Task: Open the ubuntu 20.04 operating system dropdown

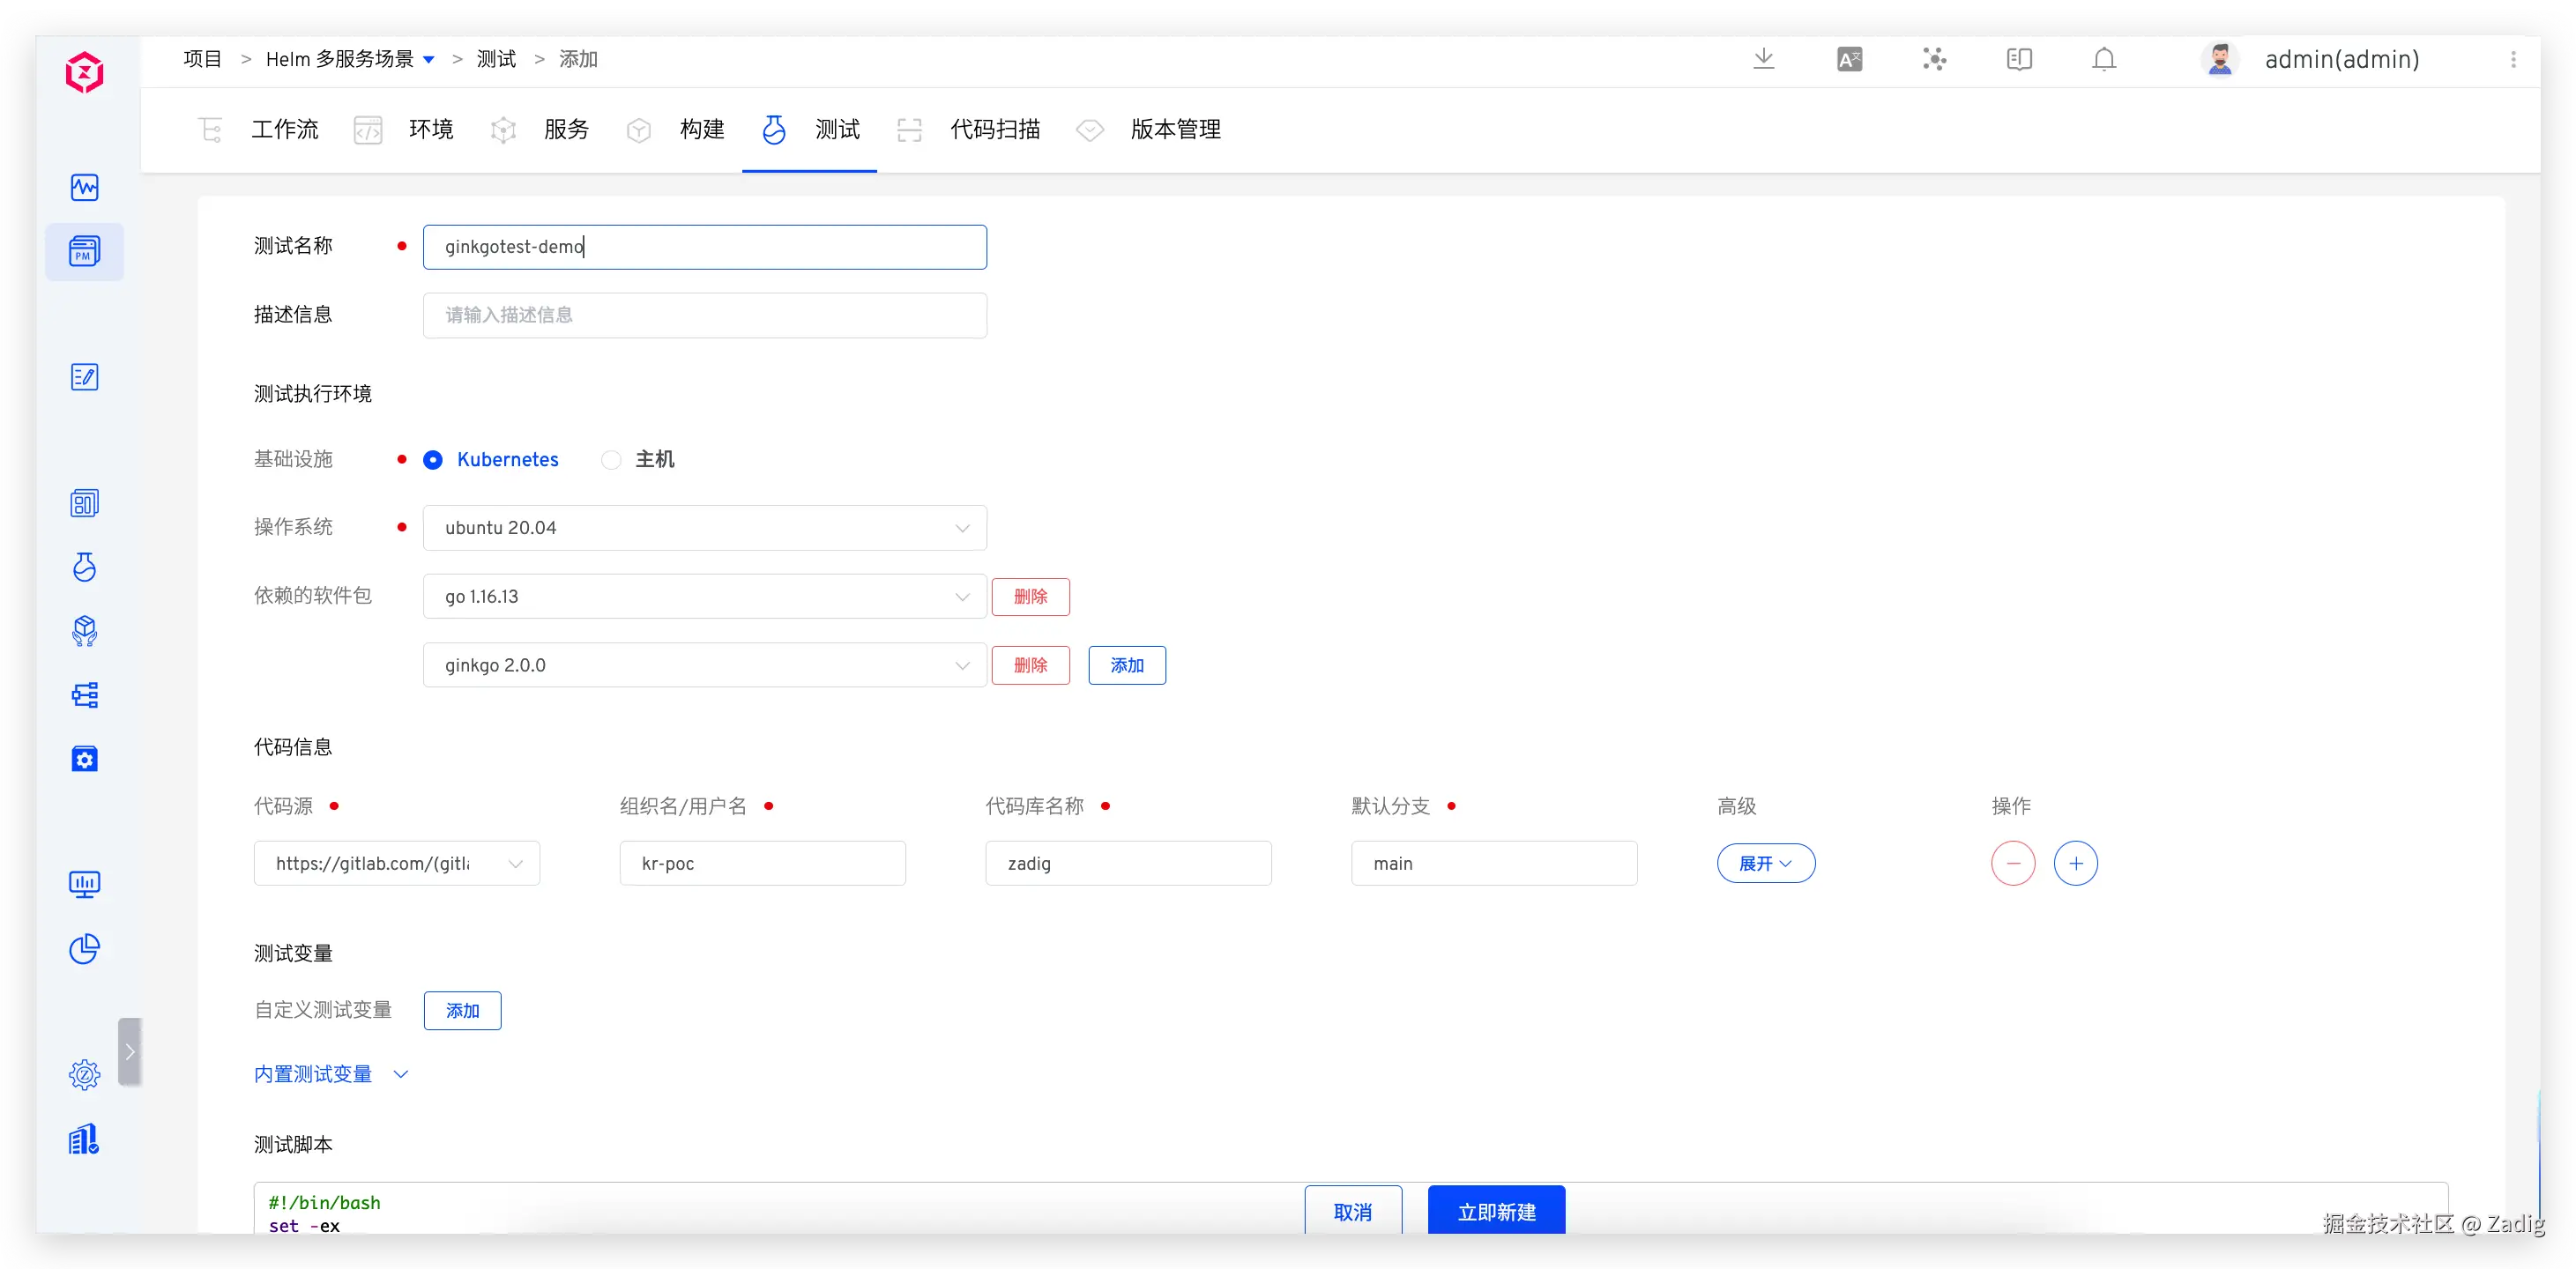Action: pyautogui.click(x=704, y=528)
